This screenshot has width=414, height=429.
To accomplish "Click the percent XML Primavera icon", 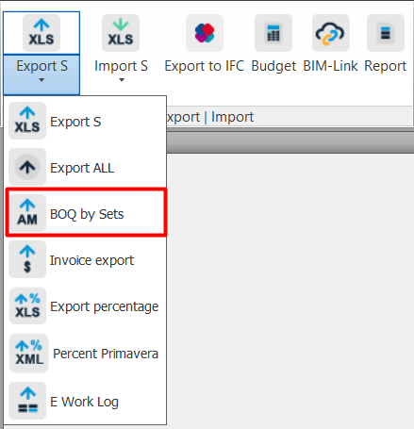I will click(28, 353).
